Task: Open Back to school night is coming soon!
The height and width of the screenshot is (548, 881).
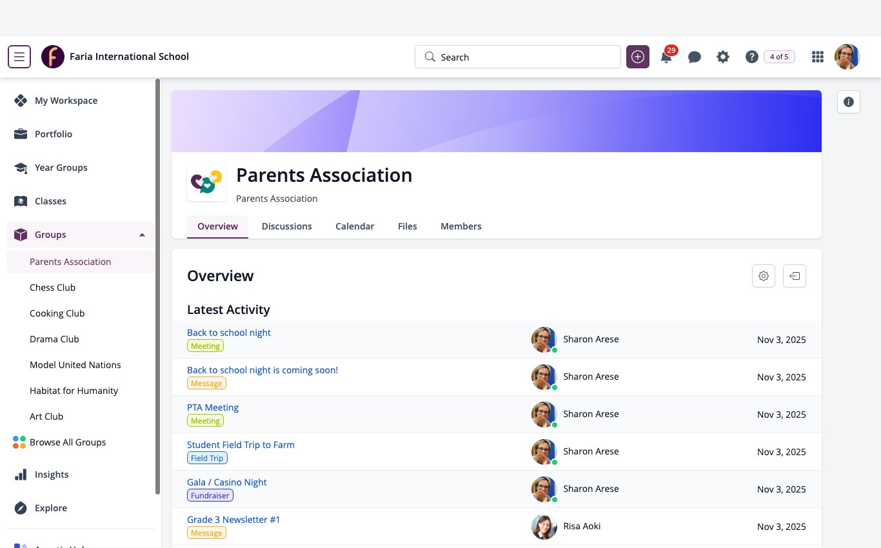Action: (262, 370)
